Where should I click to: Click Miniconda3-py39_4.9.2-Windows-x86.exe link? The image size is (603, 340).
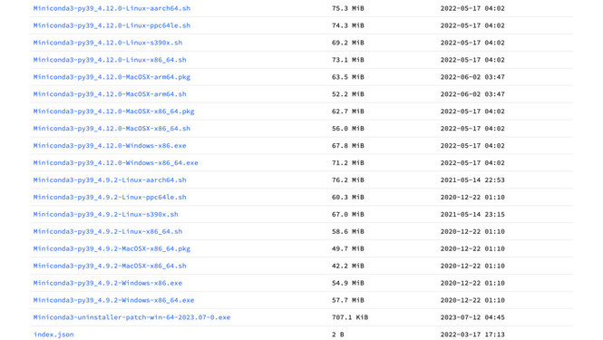coord(108,283)
